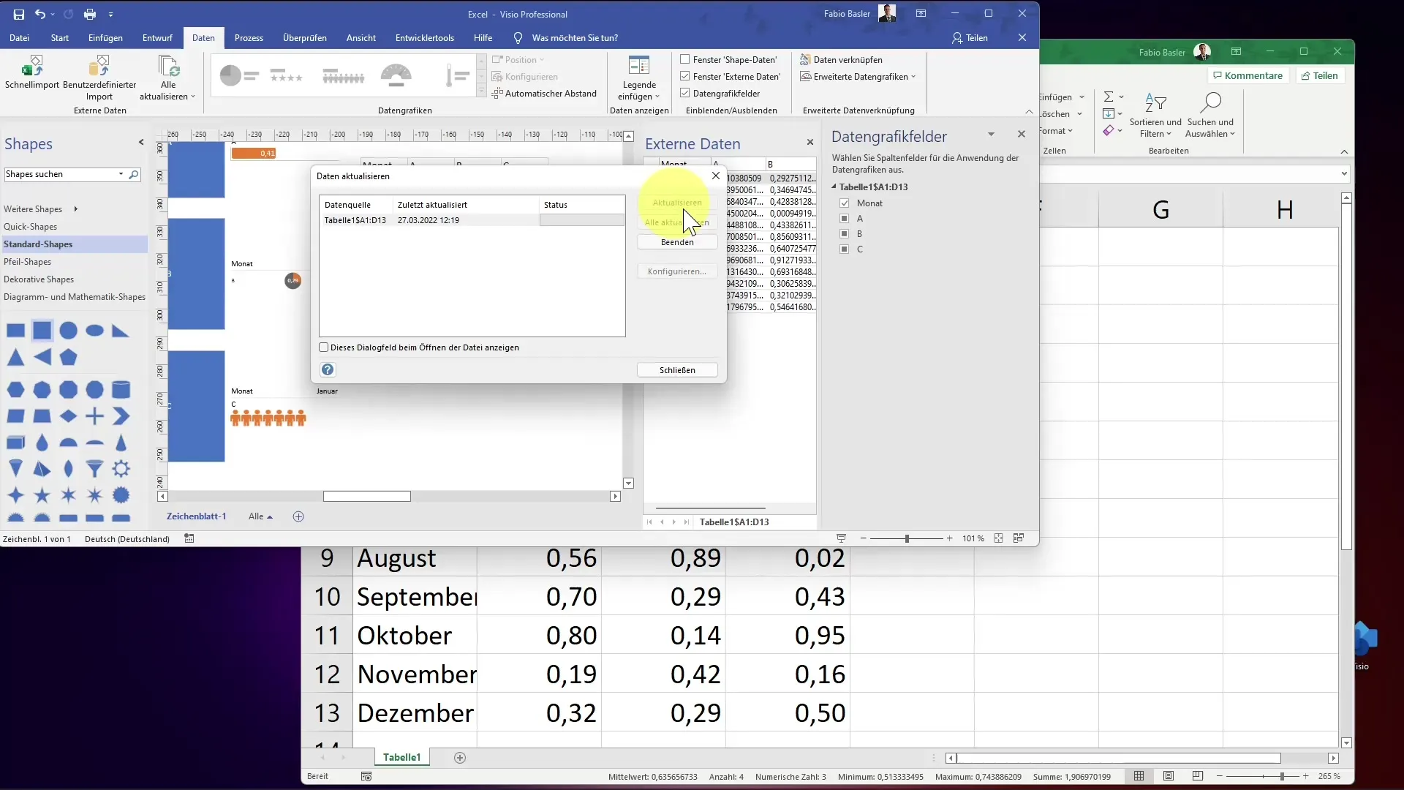
Task: Click the Was möchten Sie tun search field
Action: 575,38
